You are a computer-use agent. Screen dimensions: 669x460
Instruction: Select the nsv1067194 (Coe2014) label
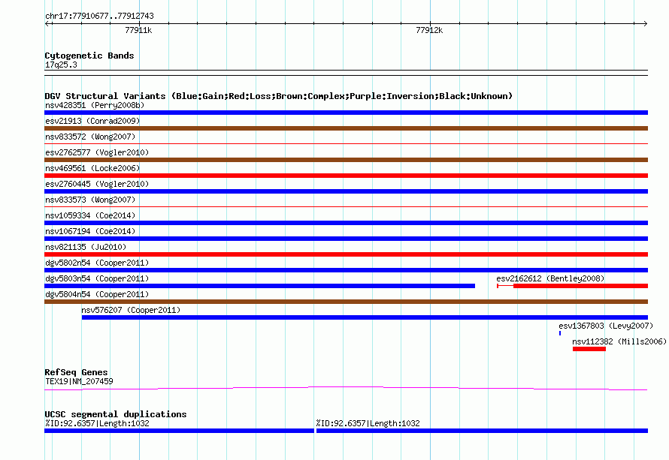click(x=90, y=231)
